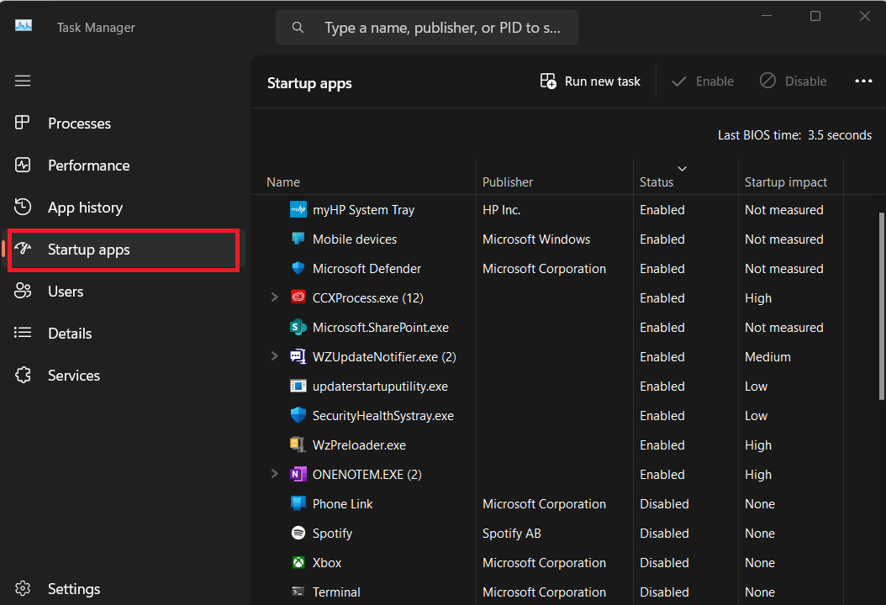Screen dimensions: 886x605
Task: Toggle the hamburger navigation menu
Action: click(23, 81)
